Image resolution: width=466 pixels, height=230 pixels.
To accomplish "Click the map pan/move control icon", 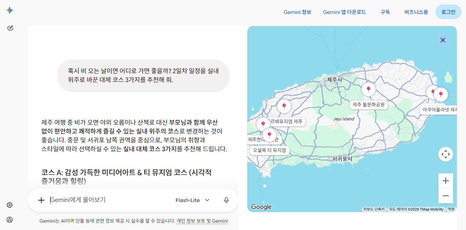I will click(446, 154).
